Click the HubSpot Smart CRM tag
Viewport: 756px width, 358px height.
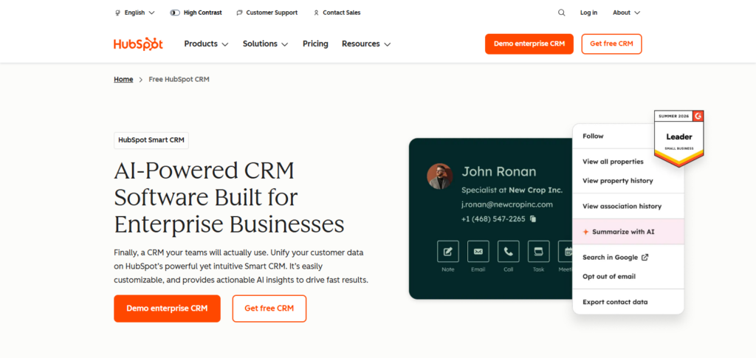tap(151, 140)
